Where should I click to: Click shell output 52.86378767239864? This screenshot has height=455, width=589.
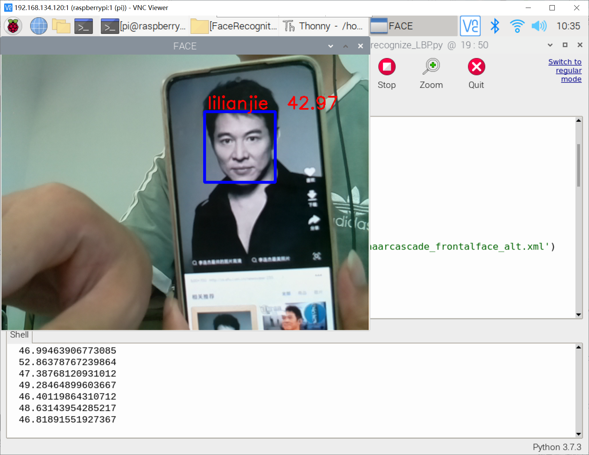[67, 362]
